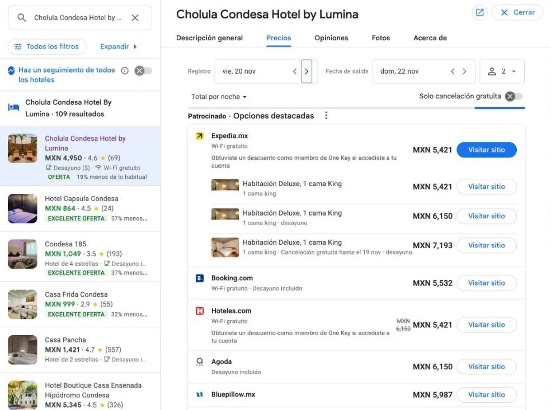Visit site for Deluxe room MXN 6,150
This screenshot has width=551, height=410.
click(486, 216)
